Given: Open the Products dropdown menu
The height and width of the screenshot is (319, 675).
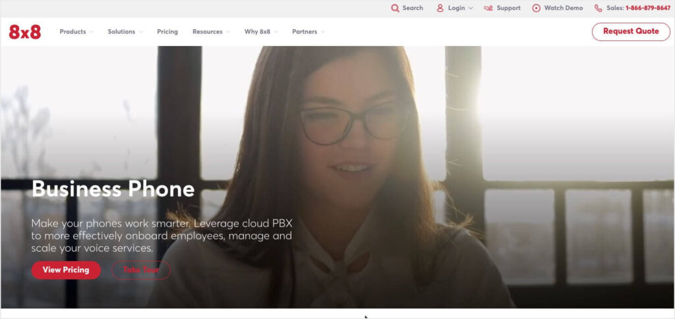Looking at the screenshot, I should [x=76, y=32].
